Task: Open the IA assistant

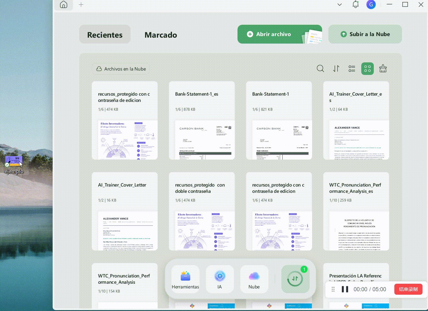Action: coord(220,279)
